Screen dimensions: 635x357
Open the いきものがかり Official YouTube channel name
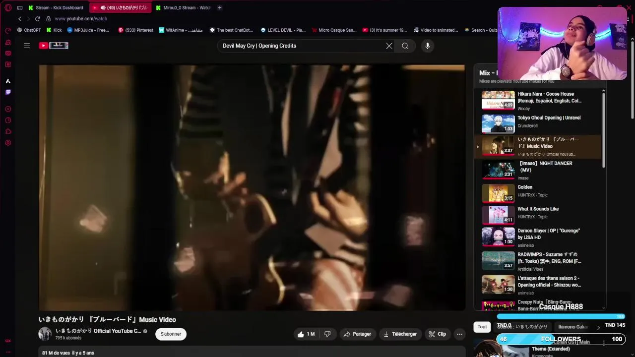[98, 331]
